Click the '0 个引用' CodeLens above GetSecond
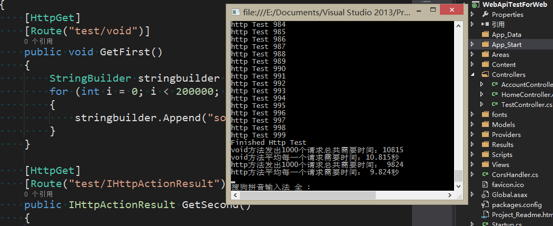553x226 pixels. (39, 194)
